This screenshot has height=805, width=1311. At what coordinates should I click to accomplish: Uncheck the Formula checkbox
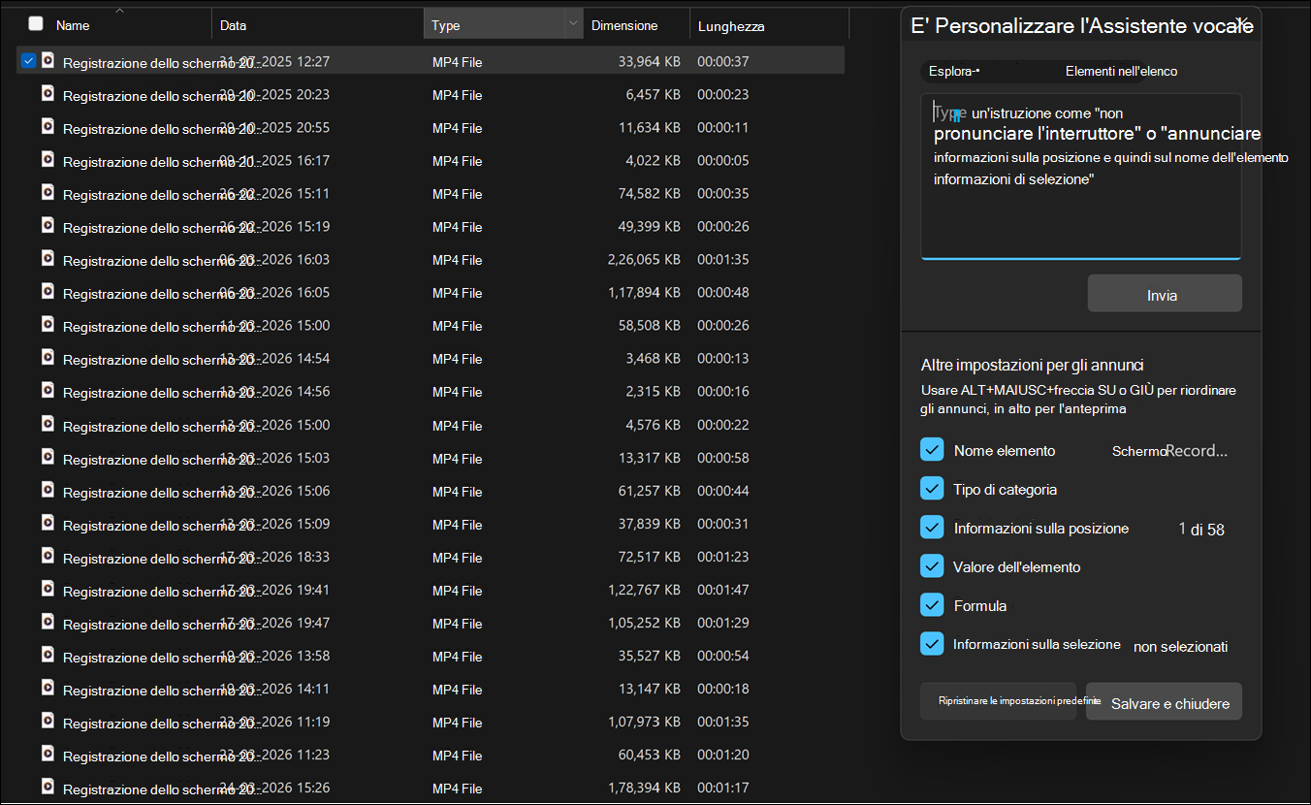pyautogui.click(x=932, y=605)
